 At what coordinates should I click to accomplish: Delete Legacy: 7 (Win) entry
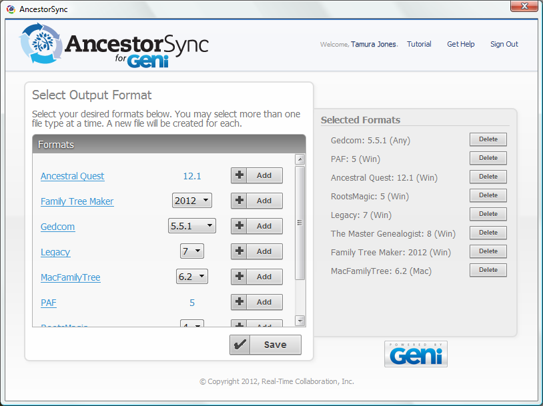click(488, 214)
